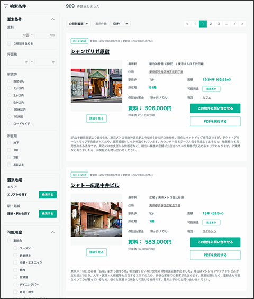Click the 東京都渋谷区広尾 address link

165,205
